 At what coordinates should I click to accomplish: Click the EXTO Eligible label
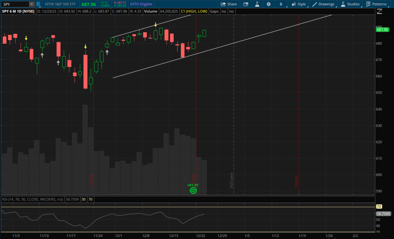point(141,4)
